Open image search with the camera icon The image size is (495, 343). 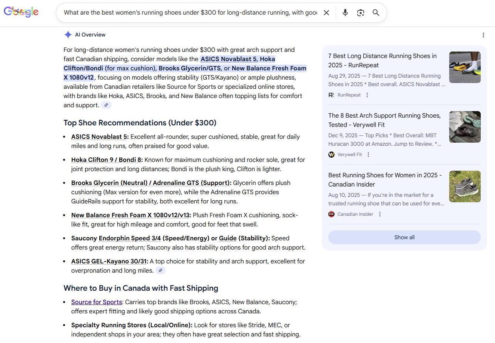(x=361, y=13)
